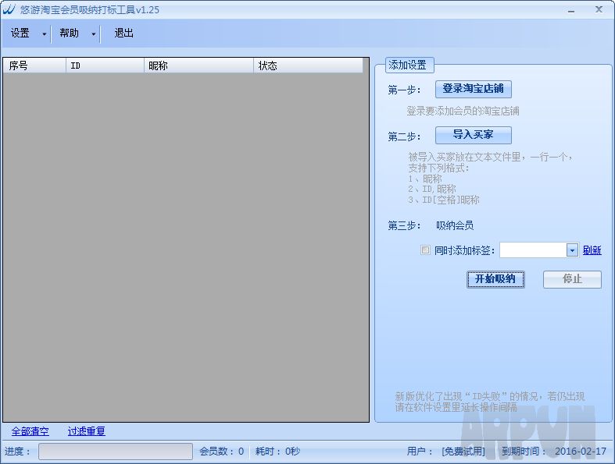Image resolution: width=615 pixels, height=464 pixels.
Task: Click the 开始吸纳 button
Action: coord(495,279)
